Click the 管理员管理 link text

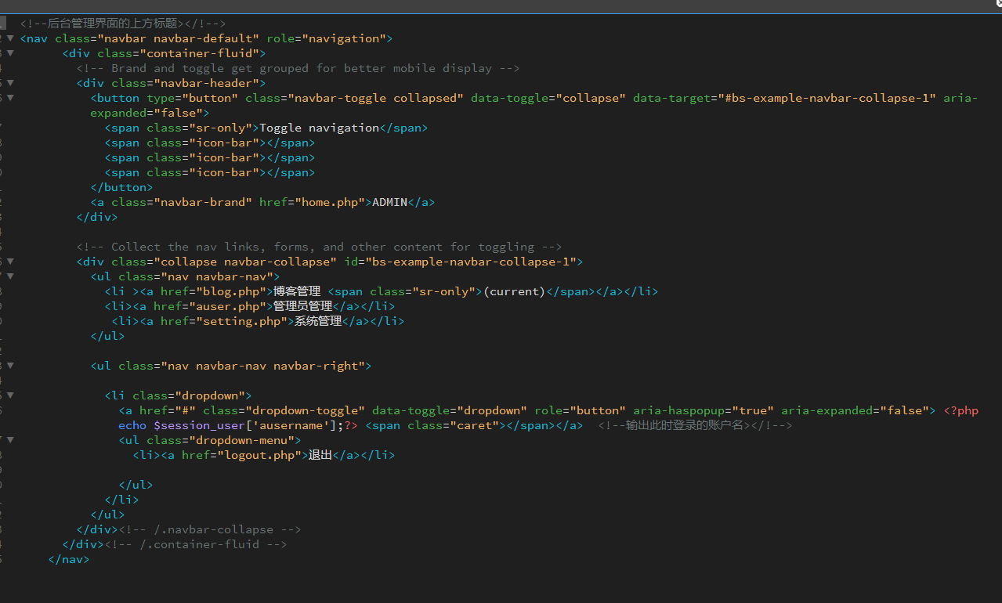(303, 306)
